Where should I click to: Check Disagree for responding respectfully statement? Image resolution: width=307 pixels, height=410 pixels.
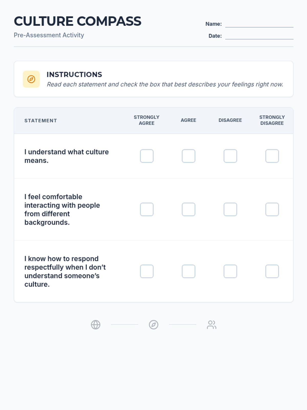pyautogui.click(x=230, y=271)
